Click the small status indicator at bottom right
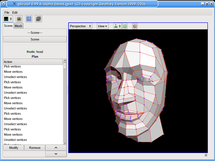Viewport: 215px width, 161px height. (x=206, y=155)
